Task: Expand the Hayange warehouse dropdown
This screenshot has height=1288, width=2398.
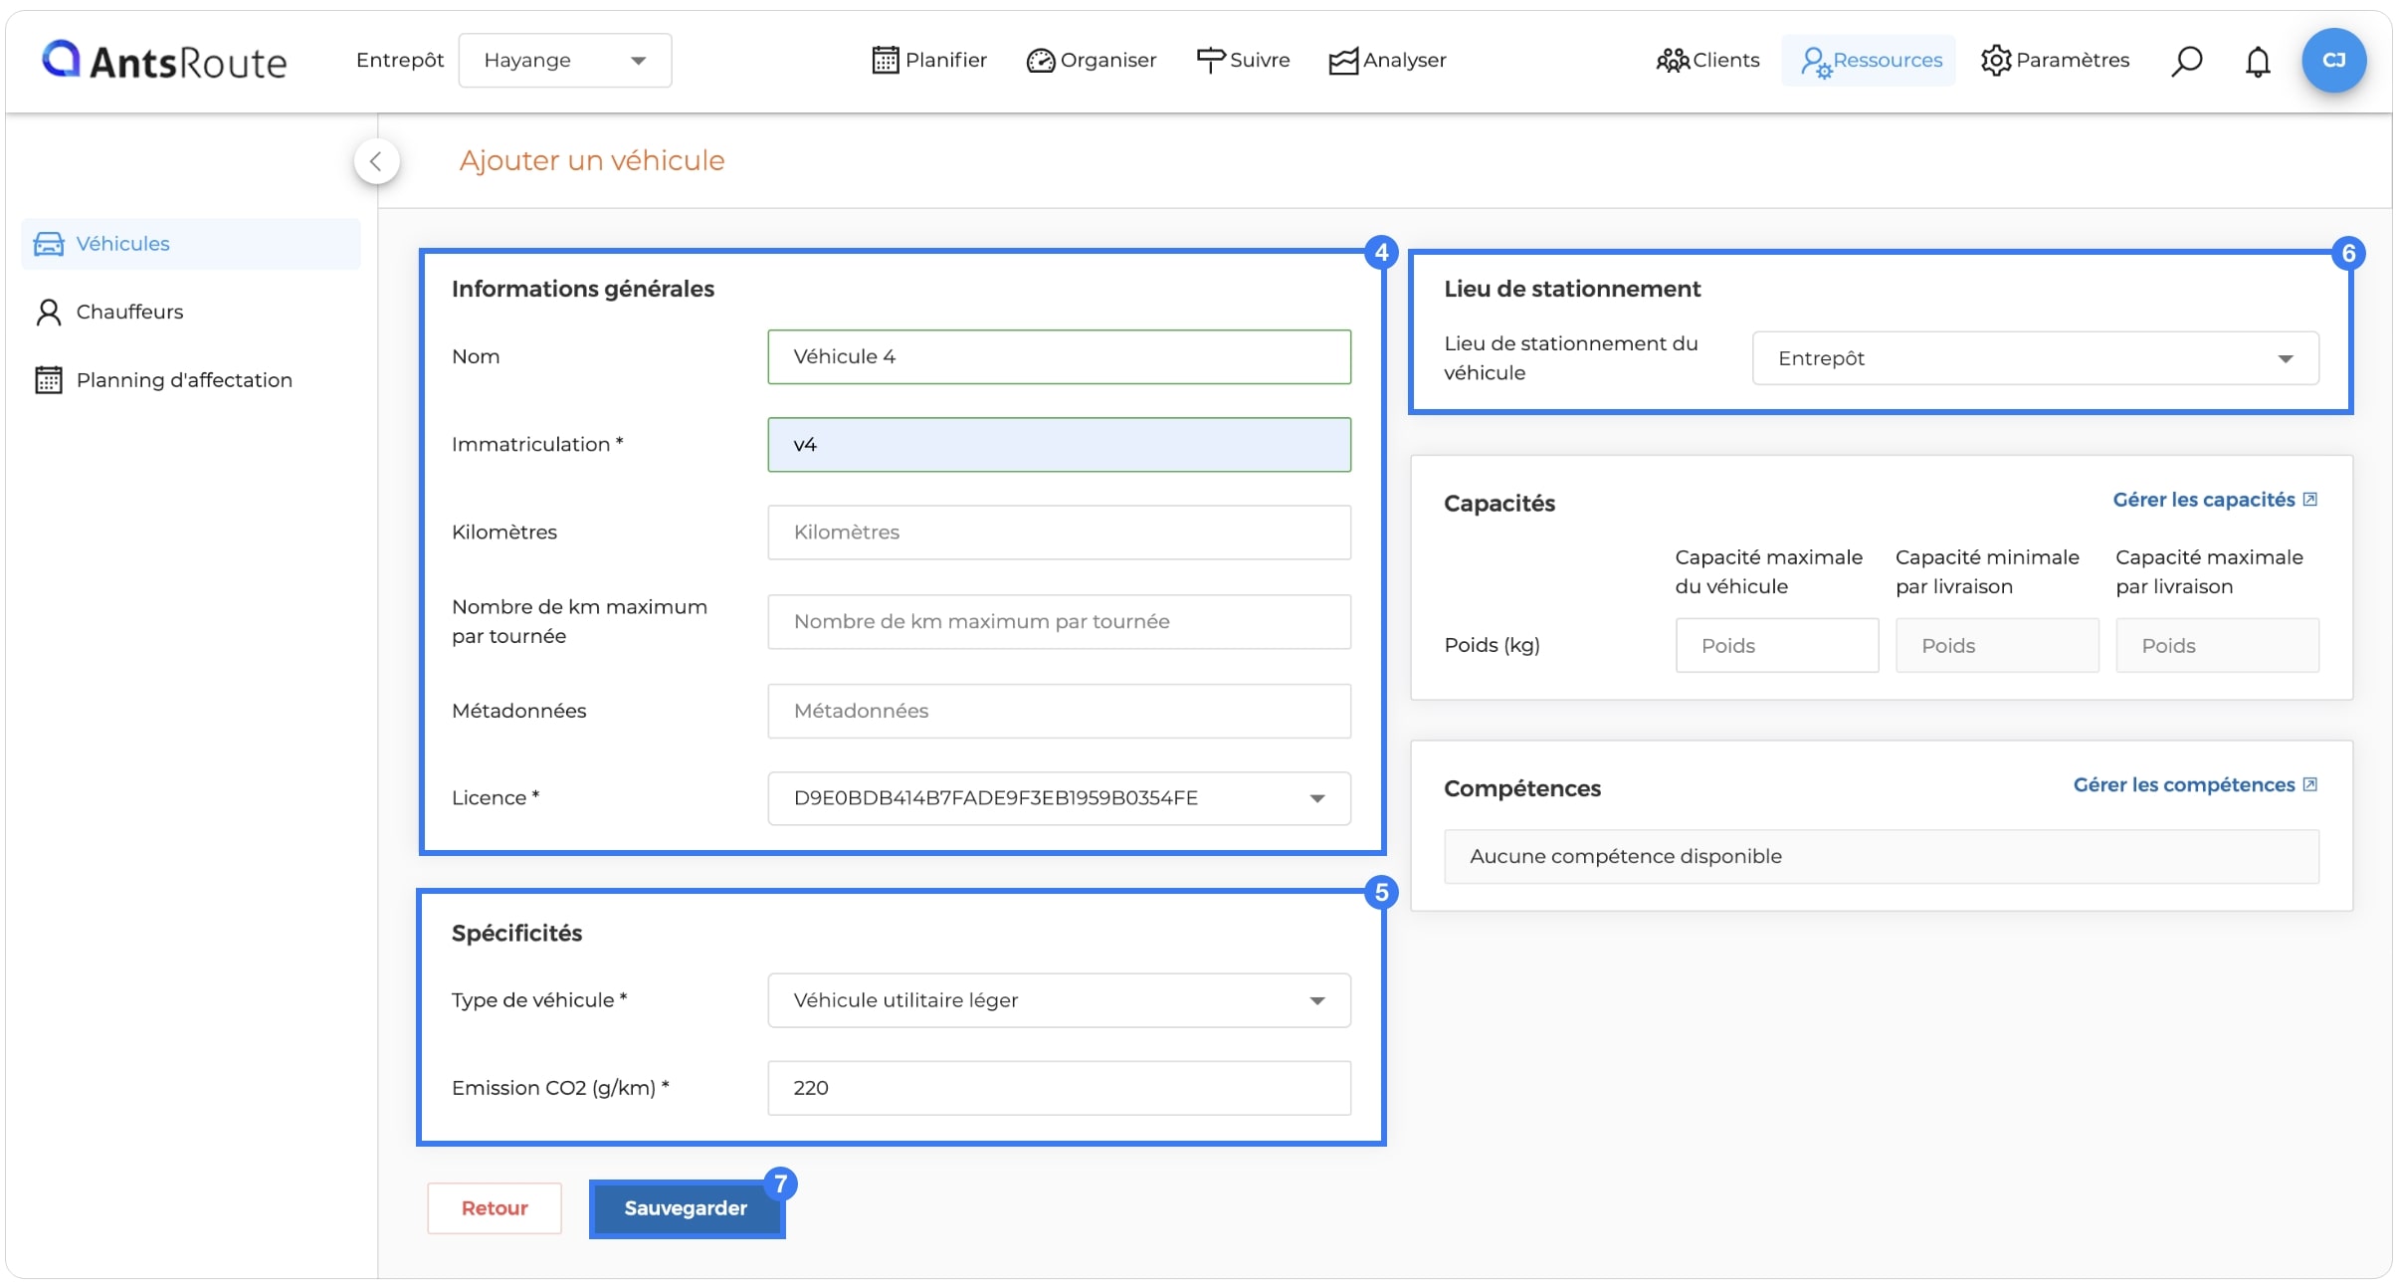Action: [565, 61]
